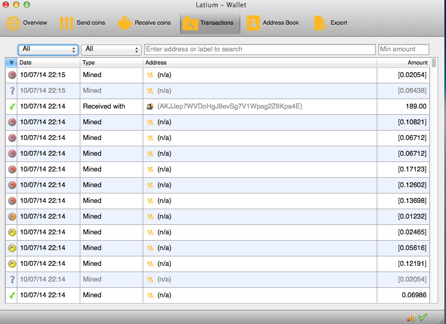This screenshot has width=446, height=324.
Task: Select the [0.17123] amount
Action: (x=412, y=169)
